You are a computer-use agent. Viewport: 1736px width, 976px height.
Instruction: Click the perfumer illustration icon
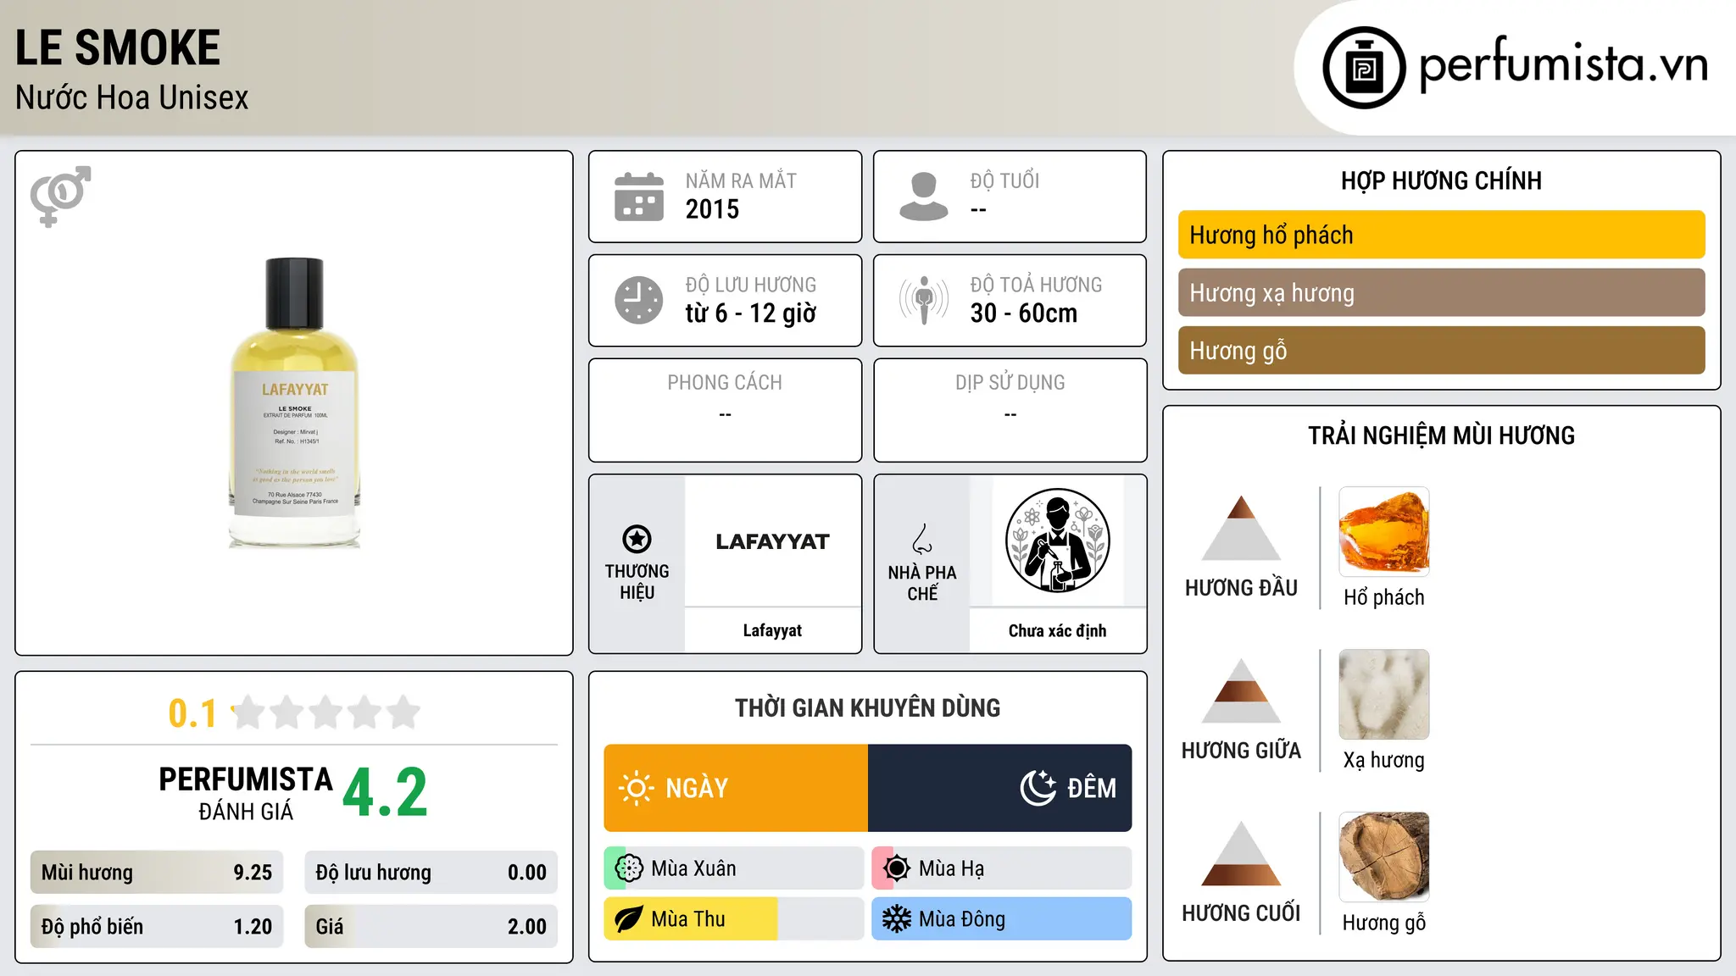pos(1057,541)
